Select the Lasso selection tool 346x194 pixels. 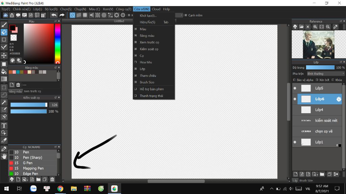[x=4, y=95]
